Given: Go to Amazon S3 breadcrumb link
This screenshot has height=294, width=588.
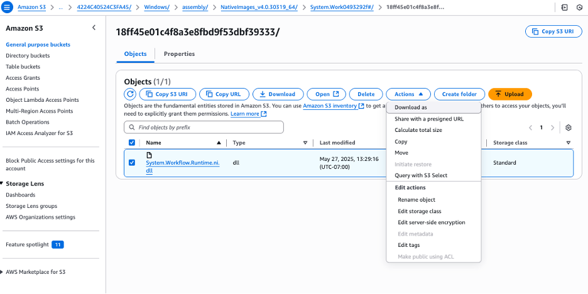Looking at the screenshot, I should pyautogui.click(x=32, y=7).
